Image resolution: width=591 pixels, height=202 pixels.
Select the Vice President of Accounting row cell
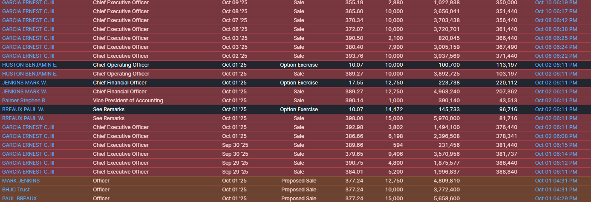(128, 101)
